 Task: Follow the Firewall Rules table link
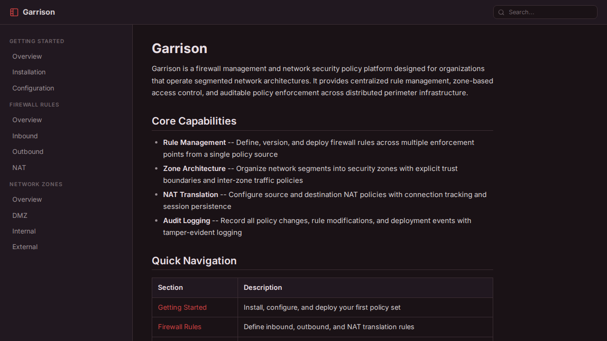(x=180, y=327)
